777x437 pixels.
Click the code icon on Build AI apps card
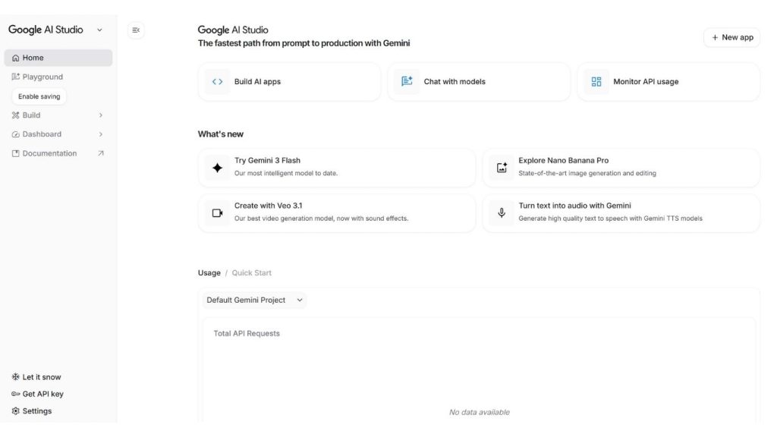(x=216, y=81)
